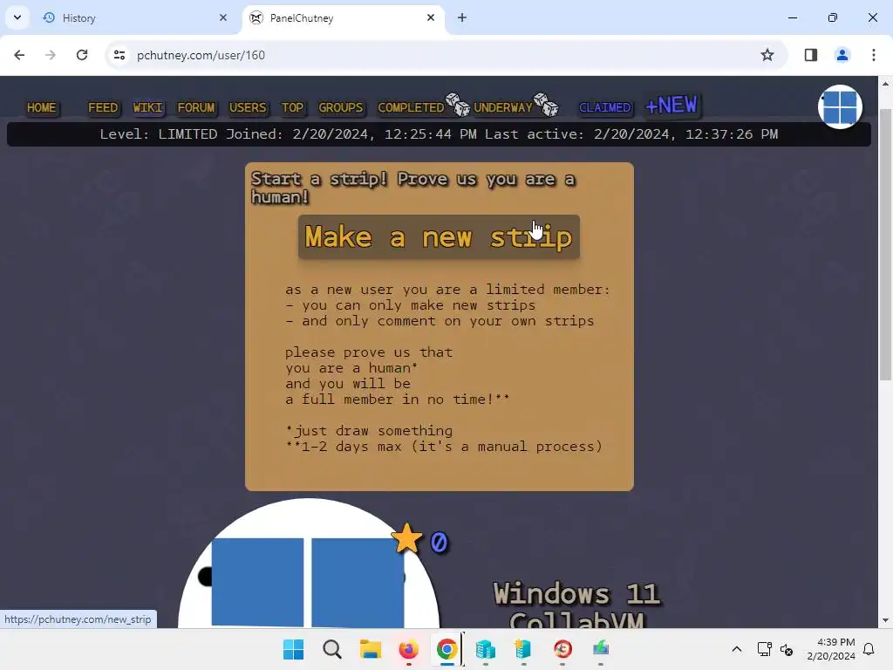Open the GROUPS nav link

[341, 107]
